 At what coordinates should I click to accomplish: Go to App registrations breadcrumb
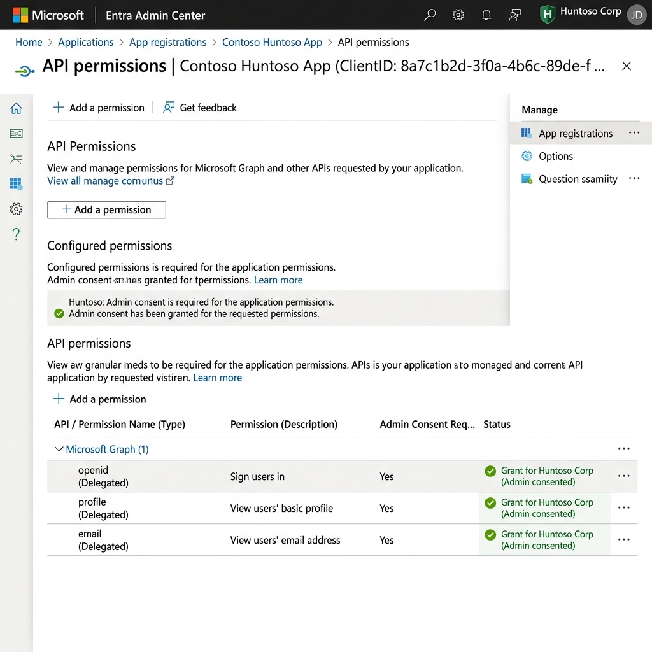pos(167,43)
